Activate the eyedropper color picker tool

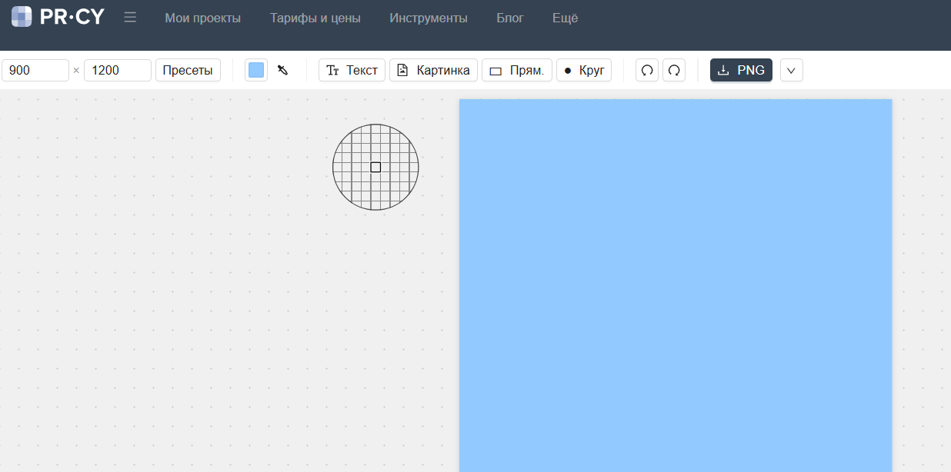pyautogui.click(x=282, y=70)
